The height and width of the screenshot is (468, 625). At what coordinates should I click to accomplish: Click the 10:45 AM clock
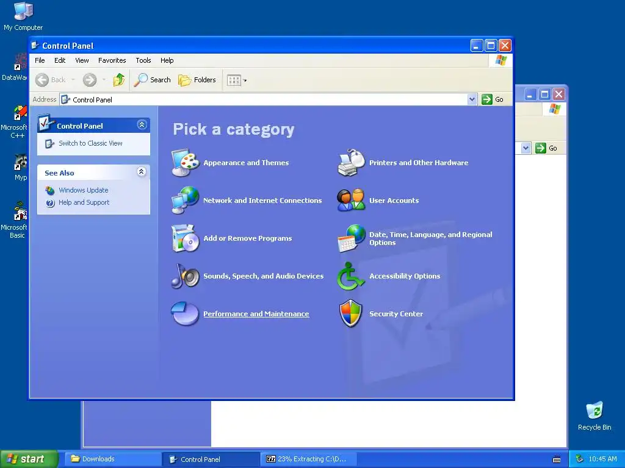602,459
